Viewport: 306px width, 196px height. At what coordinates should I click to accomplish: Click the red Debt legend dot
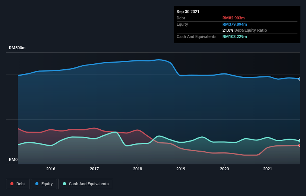[12, 184]
